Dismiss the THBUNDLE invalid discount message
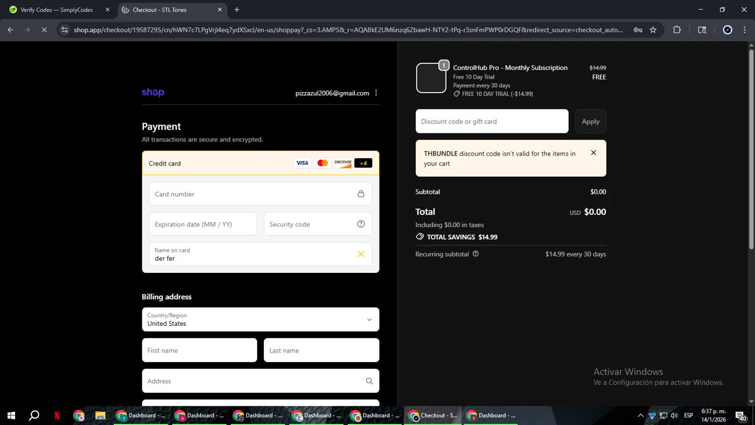This screenshot has width=755, height=425. coord(593,153)
